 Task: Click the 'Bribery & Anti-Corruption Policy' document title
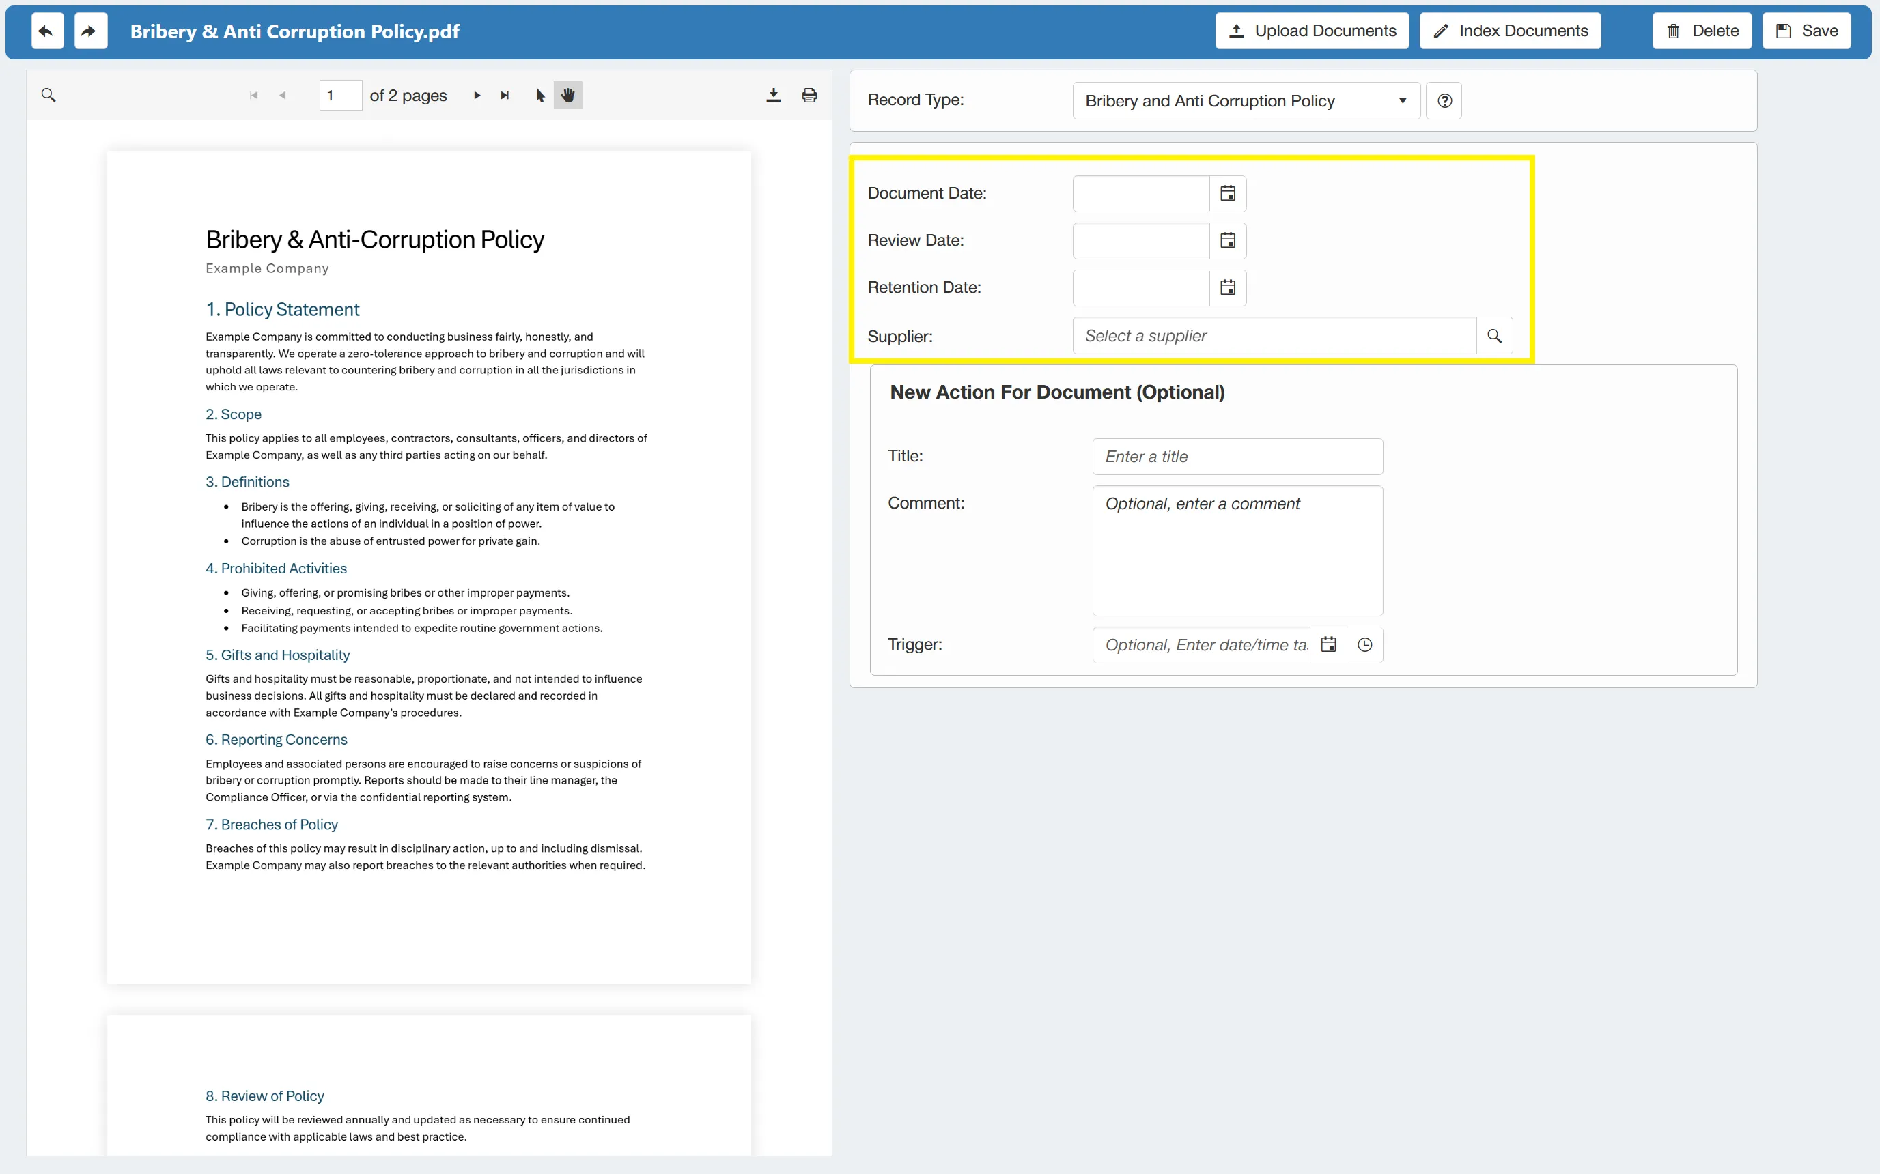pos(374,240)
